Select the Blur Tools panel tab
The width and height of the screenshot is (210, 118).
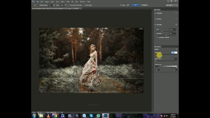click(157, 10)
